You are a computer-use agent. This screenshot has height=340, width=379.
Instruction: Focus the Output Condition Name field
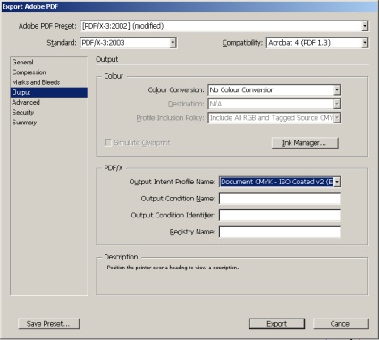click(280, 199)
